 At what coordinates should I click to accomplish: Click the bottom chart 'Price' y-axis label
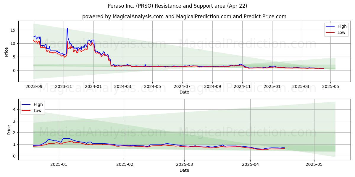pyautogui.click(x=9, y=130)
